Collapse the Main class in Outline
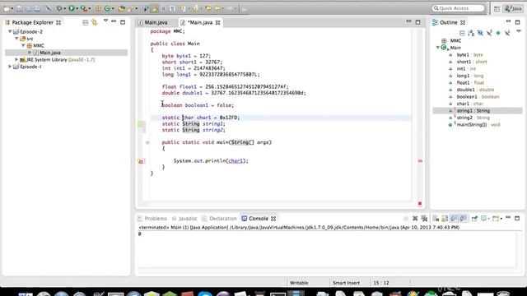 click(x=438, y=48)
